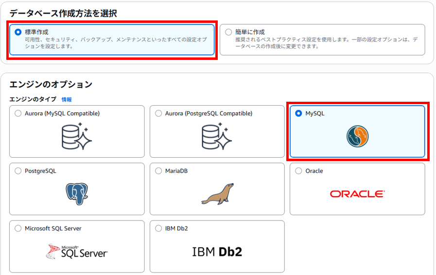
Task: Open the 情報 link beside エンジンのタイプ
Action: [67, 99]
